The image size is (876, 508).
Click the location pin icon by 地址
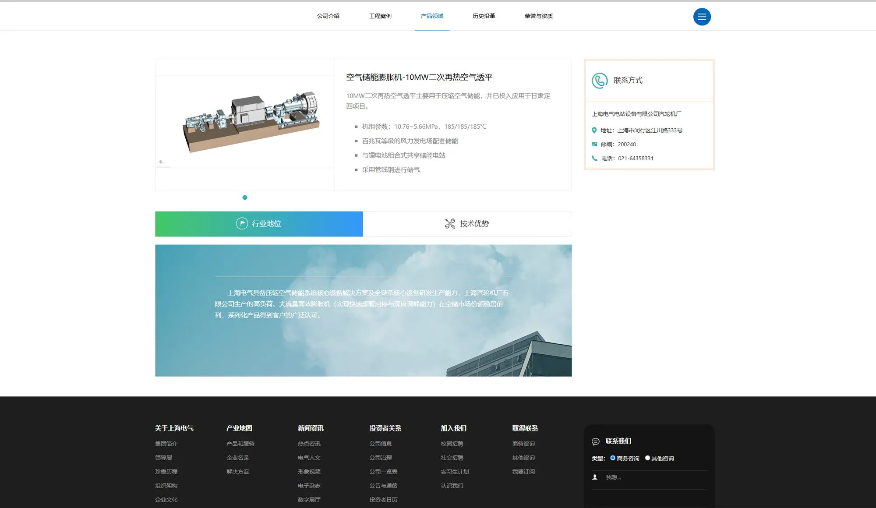594,130
